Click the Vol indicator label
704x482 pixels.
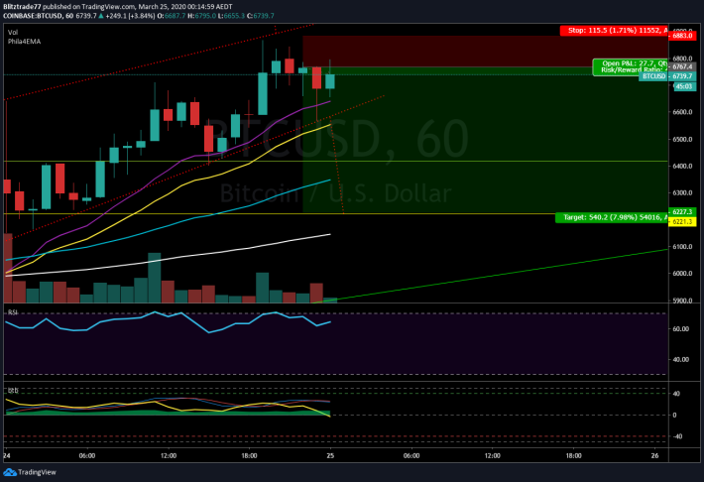(13, 33)
